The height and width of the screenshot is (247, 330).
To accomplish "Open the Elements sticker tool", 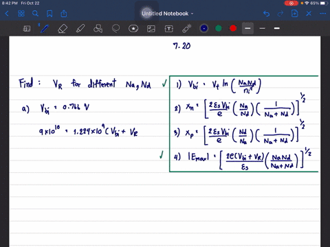I will click(133, 29).
